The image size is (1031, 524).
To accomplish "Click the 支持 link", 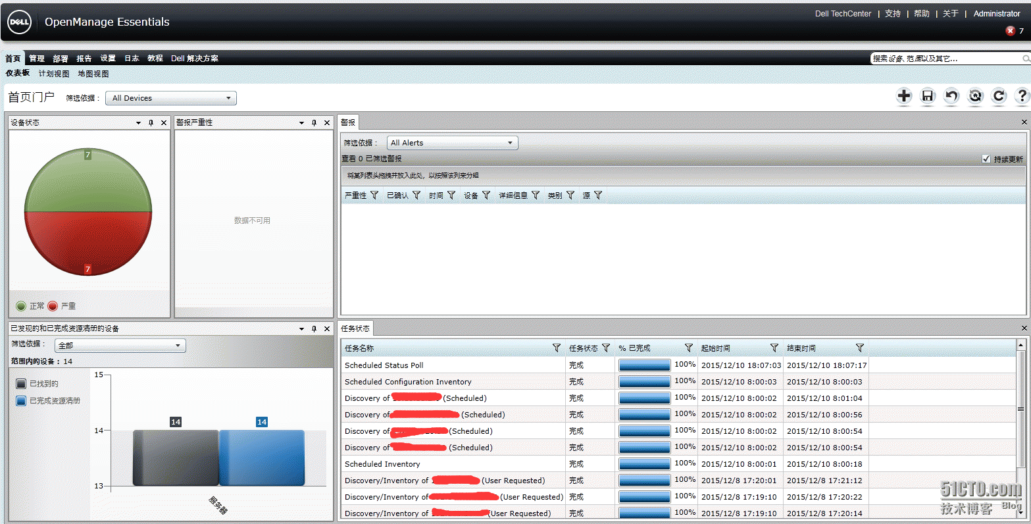I will (893, 14).
